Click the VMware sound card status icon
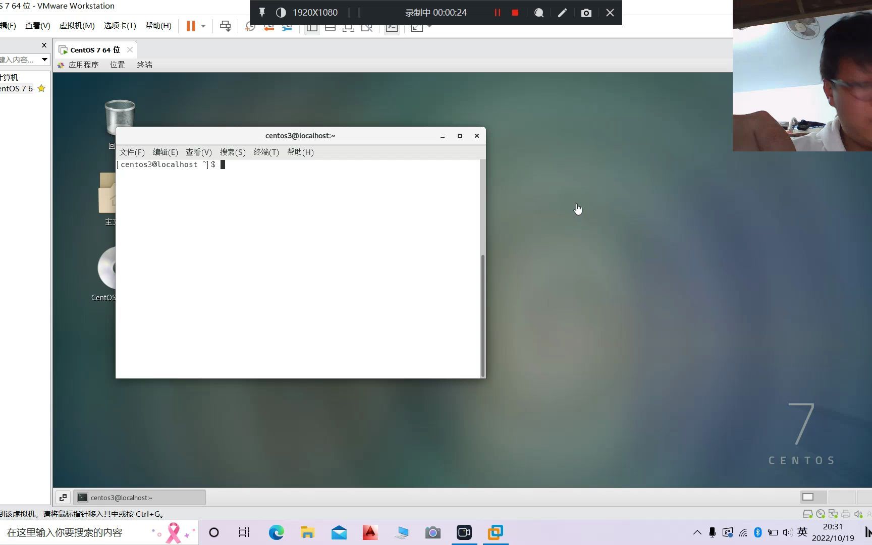Screen dimensions: 872x545 coord(858,514)
